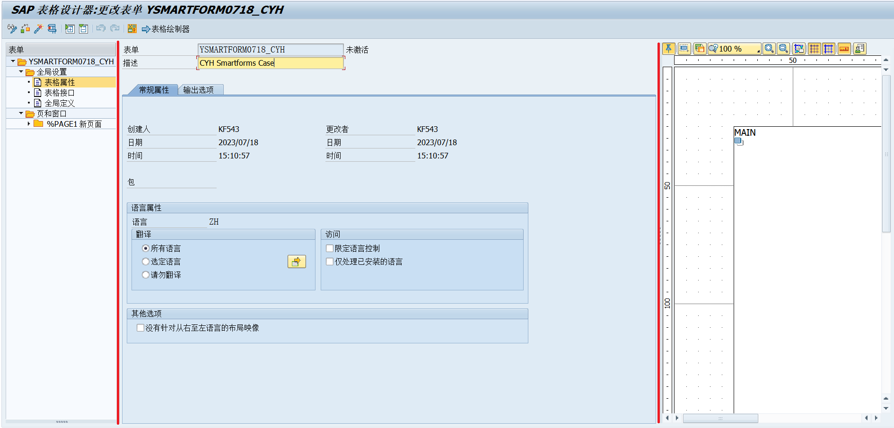Viewport: 894px width, 428px height.
Task: Select the 请勿翻译 radio option
Action: coord(146,275)
